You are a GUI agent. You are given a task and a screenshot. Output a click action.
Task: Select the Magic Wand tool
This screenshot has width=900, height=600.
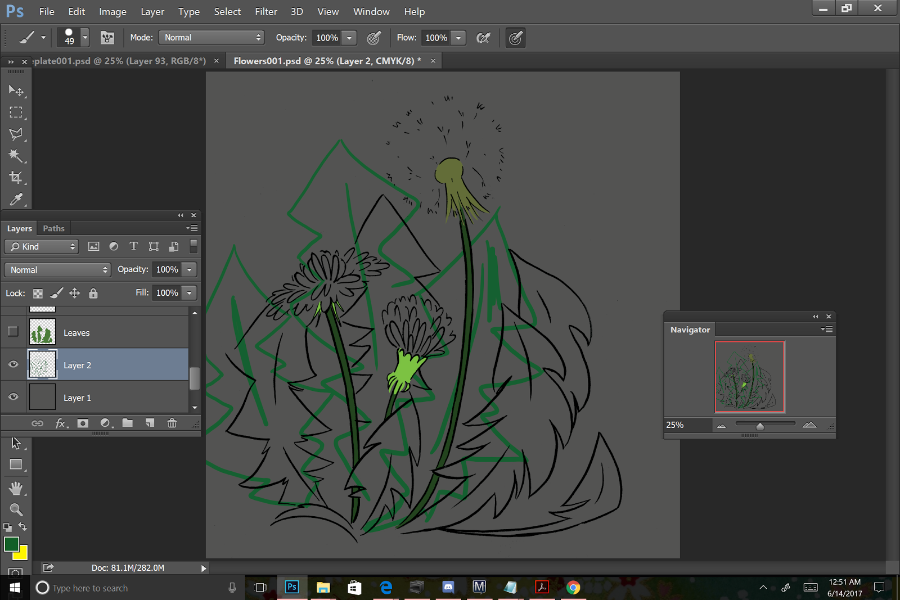[16, 156]
